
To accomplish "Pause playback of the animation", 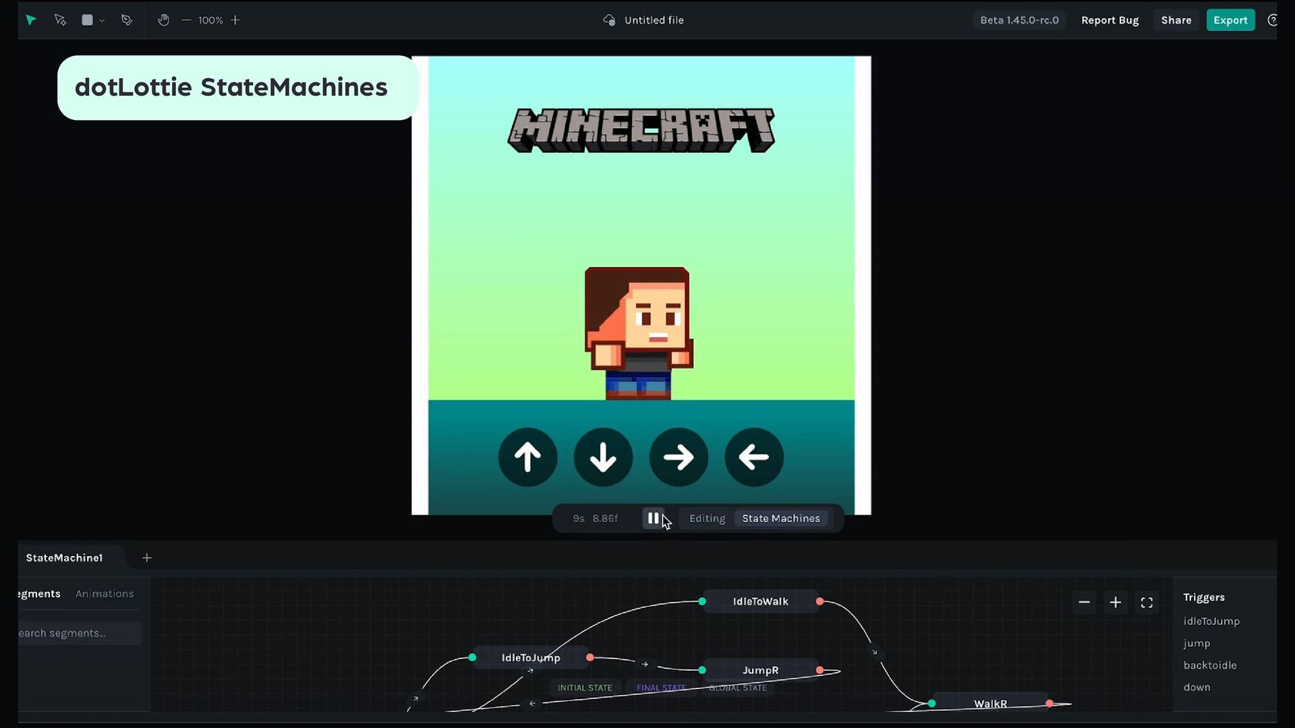I will (653, 518).
